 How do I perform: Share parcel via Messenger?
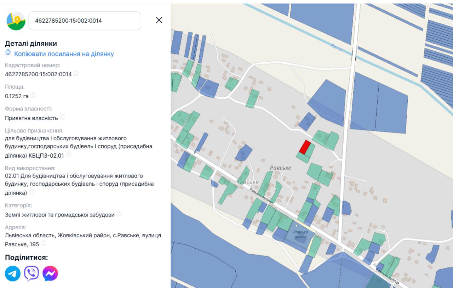(50, 273)
